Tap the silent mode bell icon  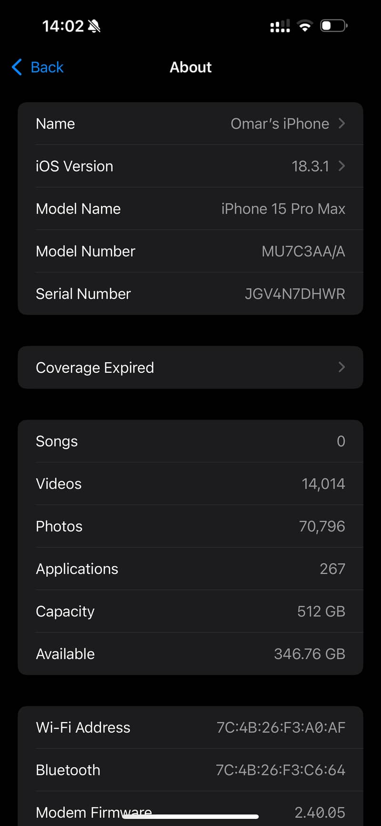coord(94,26)
